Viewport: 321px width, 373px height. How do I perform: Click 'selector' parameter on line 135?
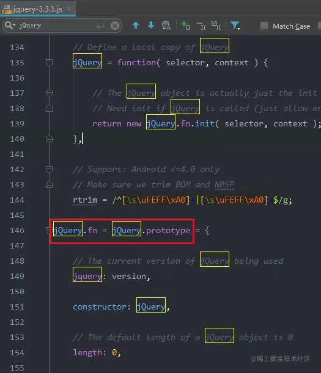point(185,62)
